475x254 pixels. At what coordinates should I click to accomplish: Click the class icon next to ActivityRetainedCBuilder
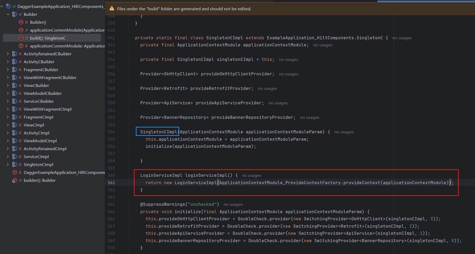point(15,54)
